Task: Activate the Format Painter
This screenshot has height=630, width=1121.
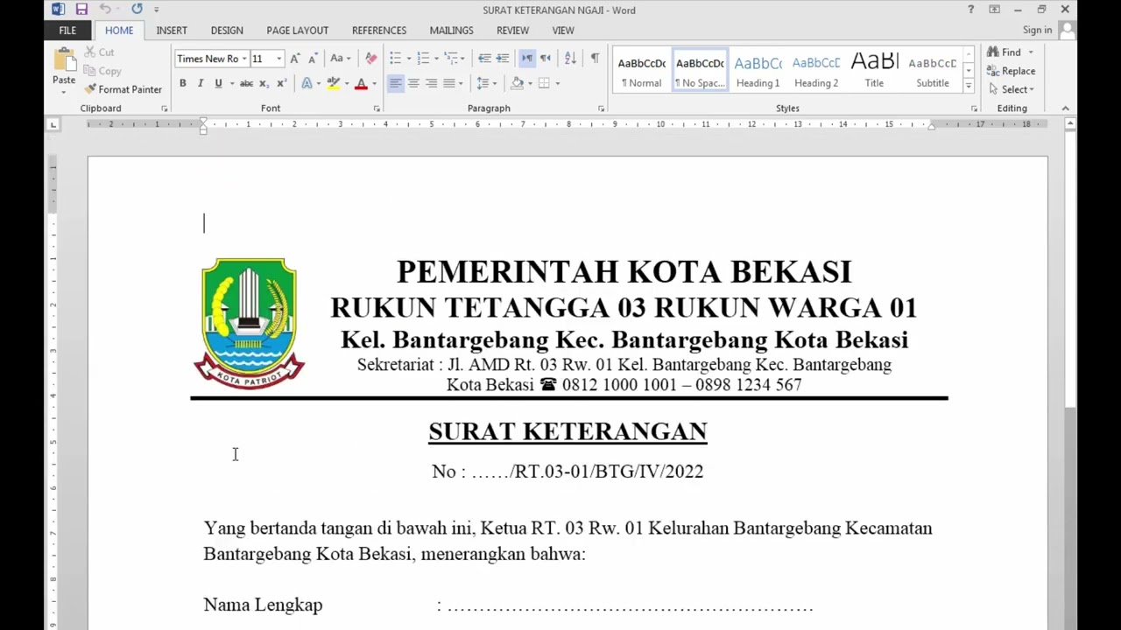Action: pos(123,89)
